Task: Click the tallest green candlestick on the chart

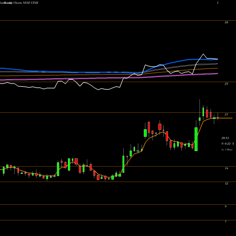Action: click(196, 139)
